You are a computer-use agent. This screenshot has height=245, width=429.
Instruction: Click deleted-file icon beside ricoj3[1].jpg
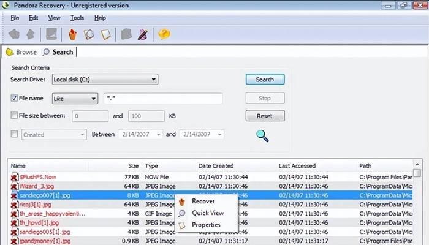pos(15,205)
